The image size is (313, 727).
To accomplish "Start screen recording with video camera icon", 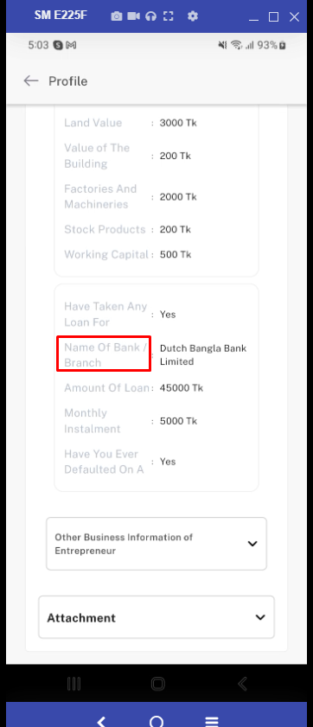I will (x=134, y=16).
